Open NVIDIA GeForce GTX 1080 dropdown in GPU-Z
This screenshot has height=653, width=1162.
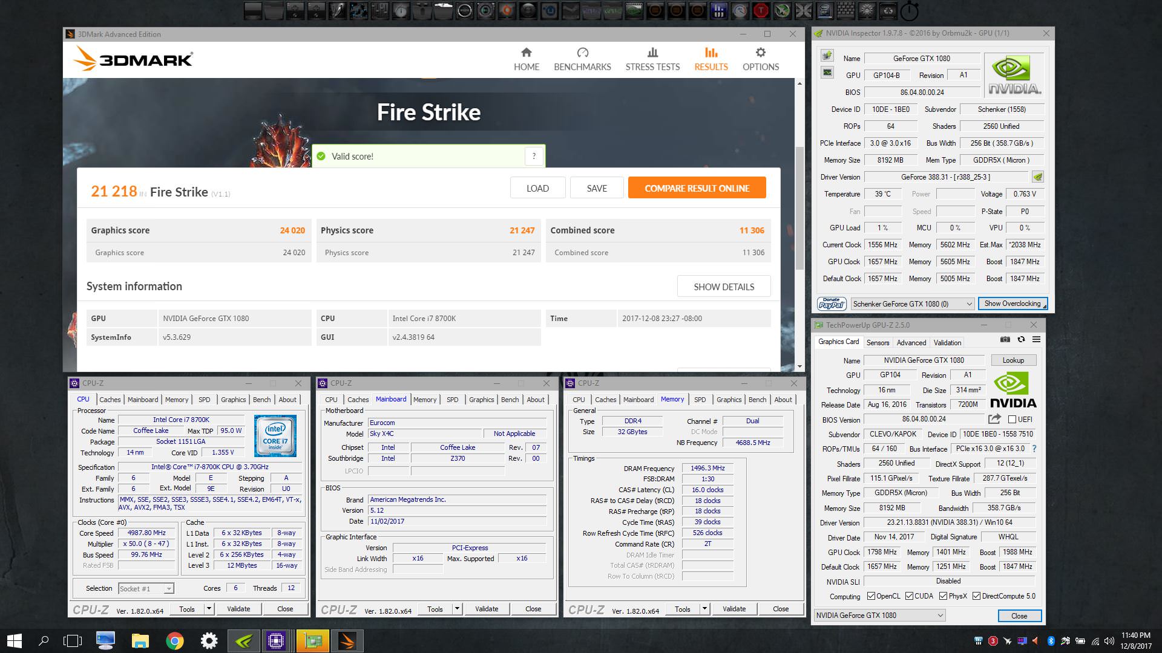[x=879, y=615]
